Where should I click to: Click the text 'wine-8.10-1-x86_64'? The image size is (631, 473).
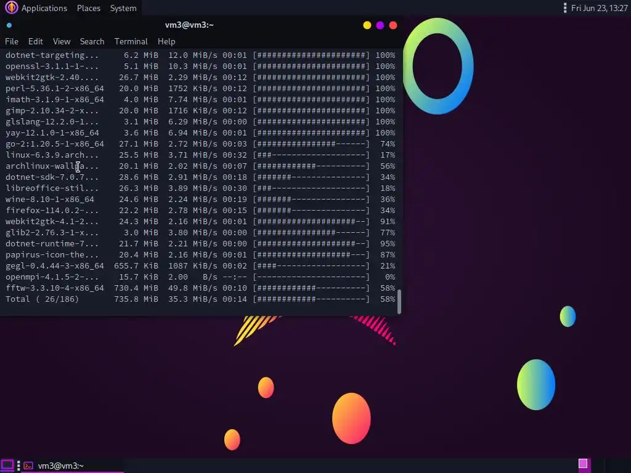[49, 200]
